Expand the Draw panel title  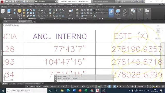coord(43,19)
